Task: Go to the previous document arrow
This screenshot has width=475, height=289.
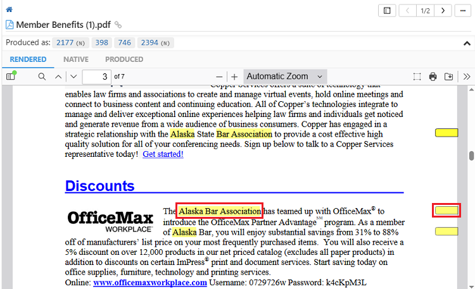Action: click(x=407, y=11)
